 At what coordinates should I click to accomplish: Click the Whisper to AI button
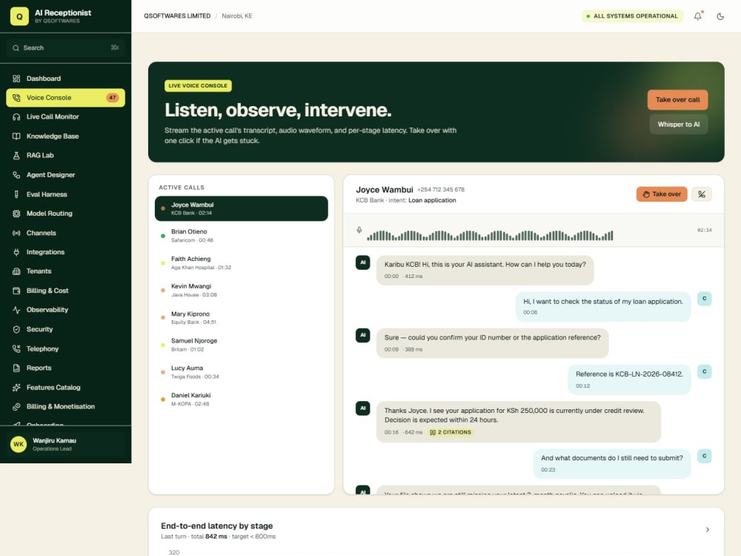pyautogui.click(x=678, y=125)
